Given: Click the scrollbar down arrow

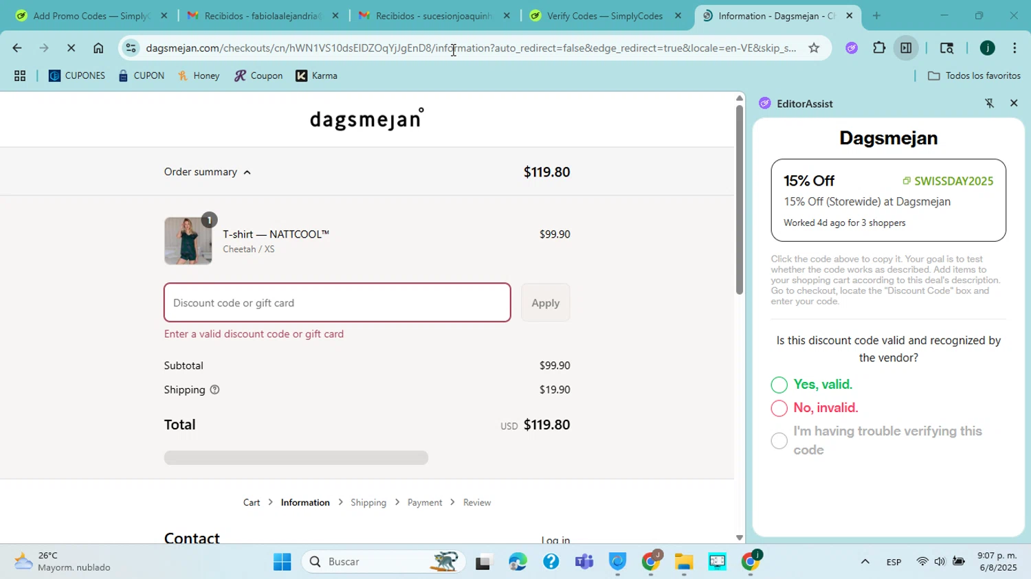Looking at the screenshot, I should pyautogui.click(x=740, y=538).
